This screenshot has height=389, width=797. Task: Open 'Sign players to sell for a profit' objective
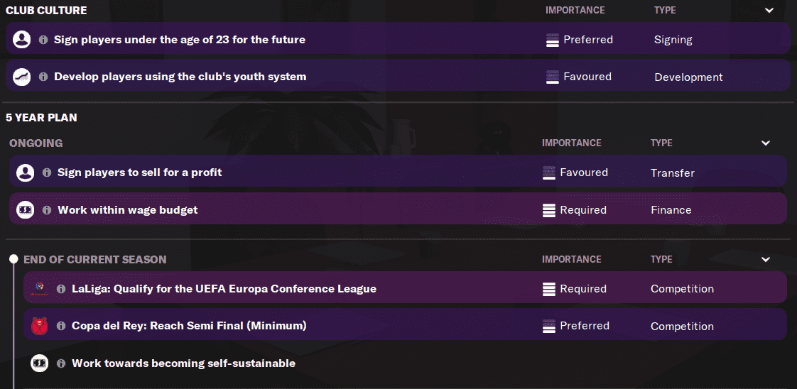[140, 172]
